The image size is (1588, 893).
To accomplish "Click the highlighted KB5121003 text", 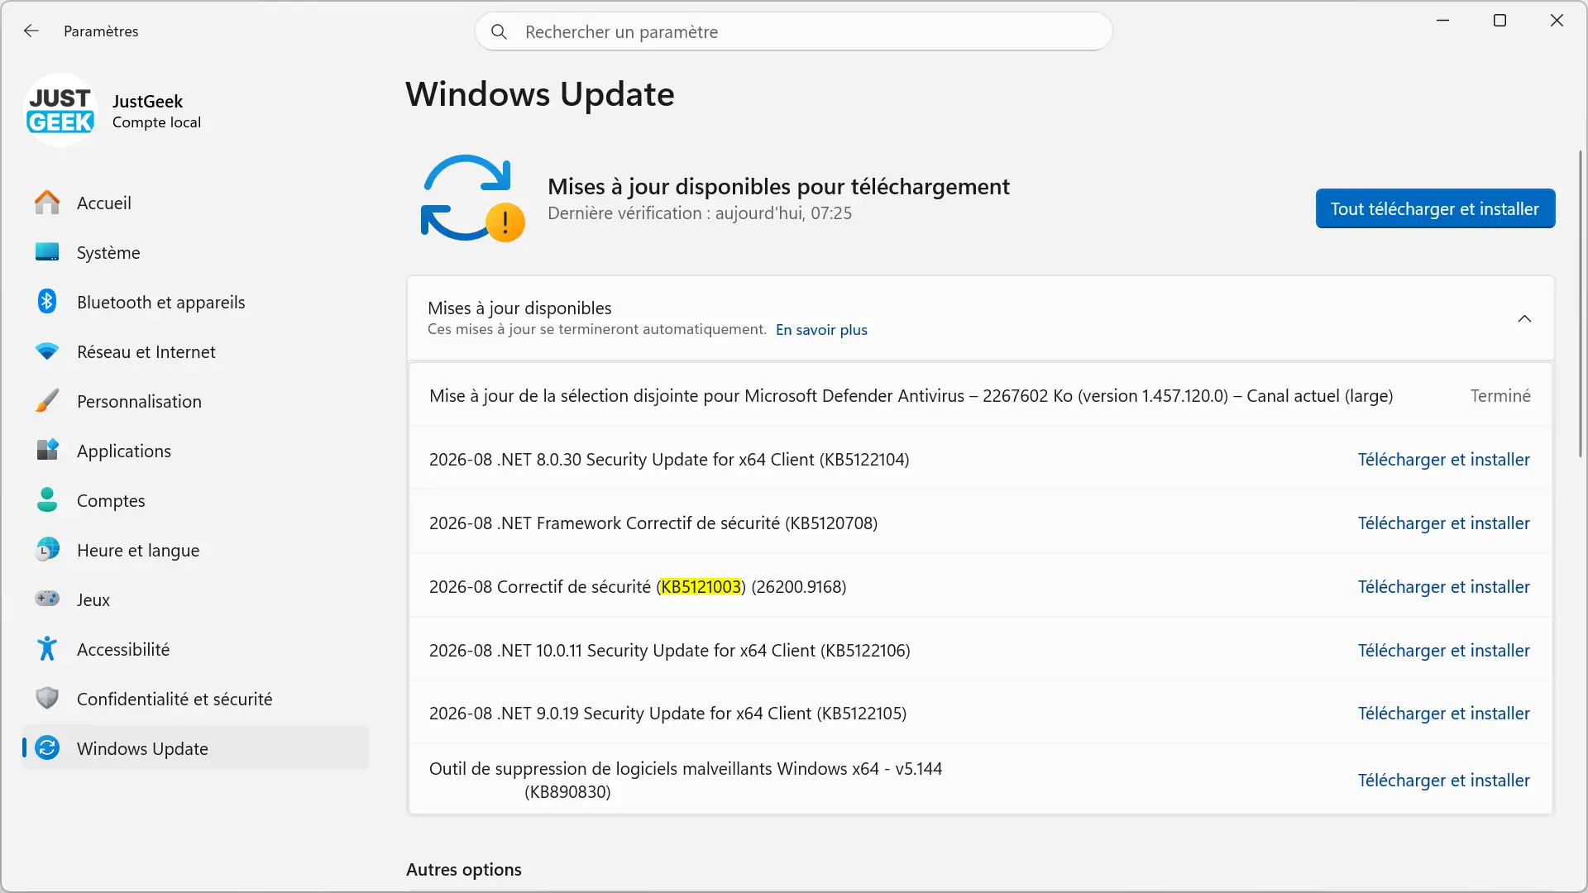I will pos(701,587).
